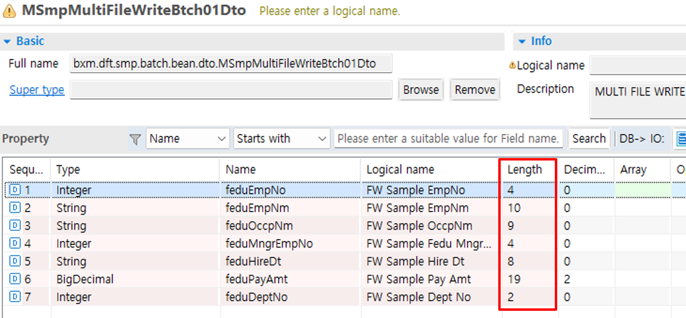Viewport: 686px width, 318px height.
Task: Open the Super type link
Action: pyautogui.click(x=37, y=90)
